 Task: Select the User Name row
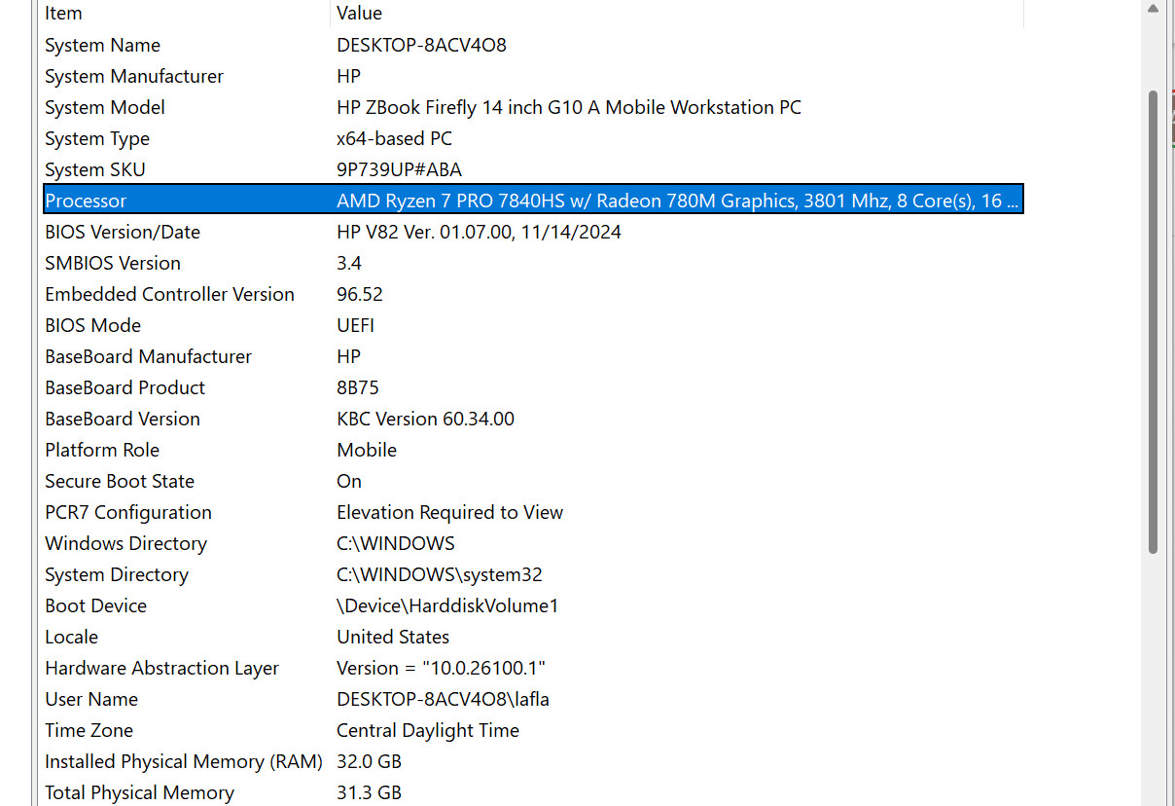click(x=533, y=699)
